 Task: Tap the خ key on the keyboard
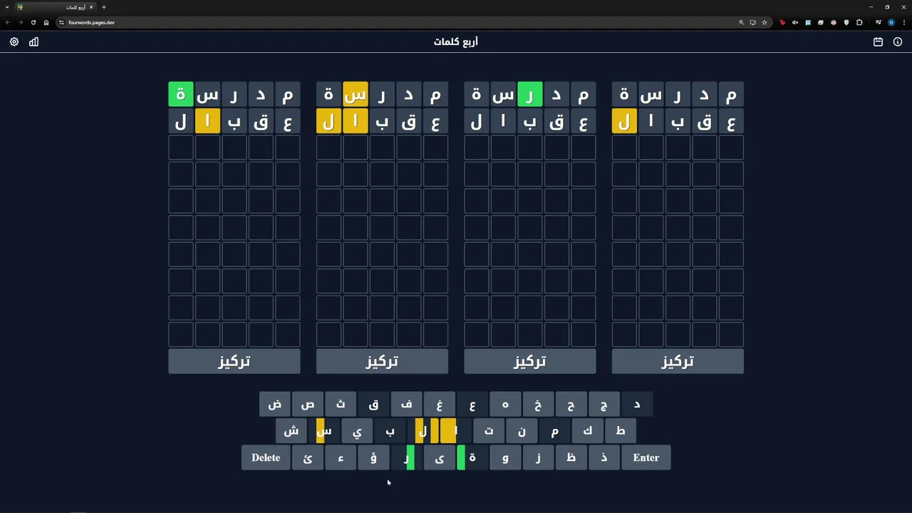click(x=538, y=404)
